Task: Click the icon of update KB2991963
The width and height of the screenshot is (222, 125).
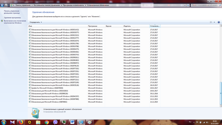Action: point(30,60)
